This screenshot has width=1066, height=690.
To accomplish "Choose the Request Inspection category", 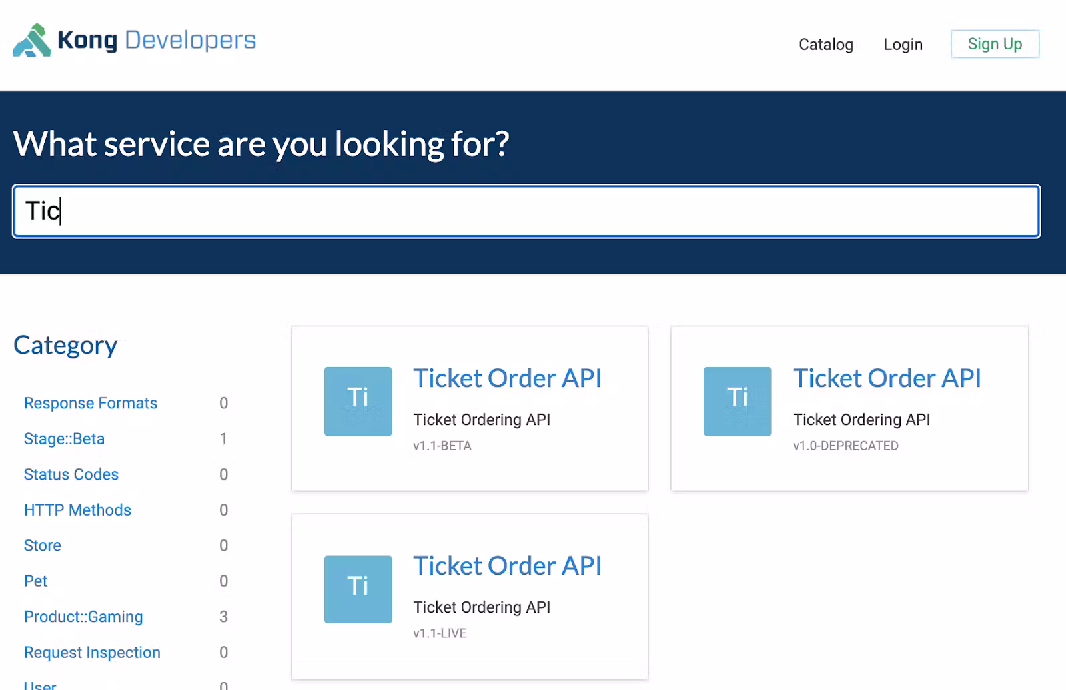I will tap(92, 653).
